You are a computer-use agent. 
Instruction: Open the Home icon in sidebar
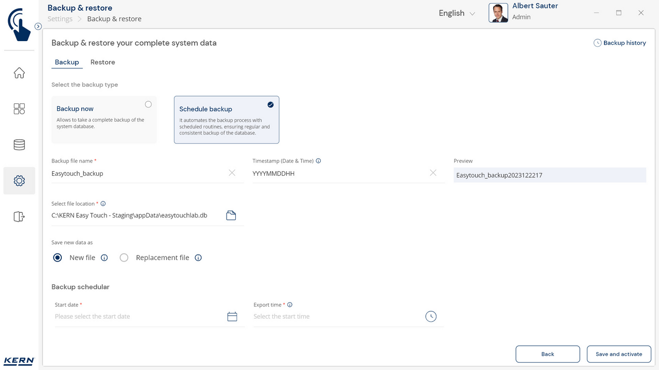pos(19,73)
